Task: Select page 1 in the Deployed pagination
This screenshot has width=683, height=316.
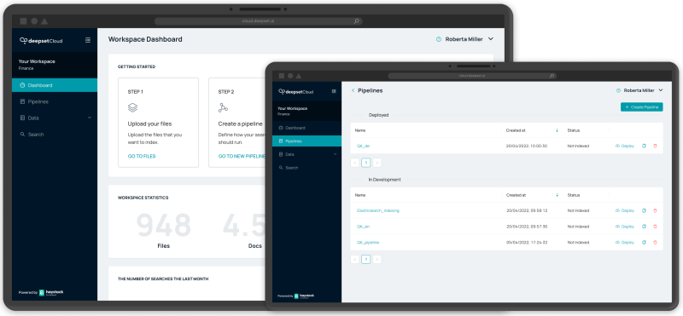Action: click(x=366, y=163)
